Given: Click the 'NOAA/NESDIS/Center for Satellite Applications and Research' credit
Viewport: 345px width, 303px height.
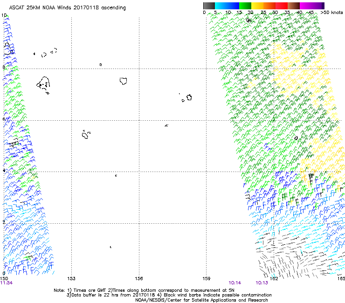Looking at the screenshot, I should pyautogui.click(x=201, y=300).
